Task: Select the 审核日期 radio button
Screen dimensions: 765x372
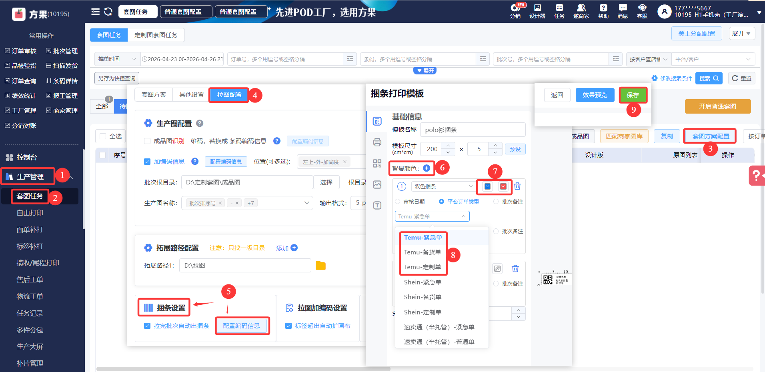Action: 398,202
